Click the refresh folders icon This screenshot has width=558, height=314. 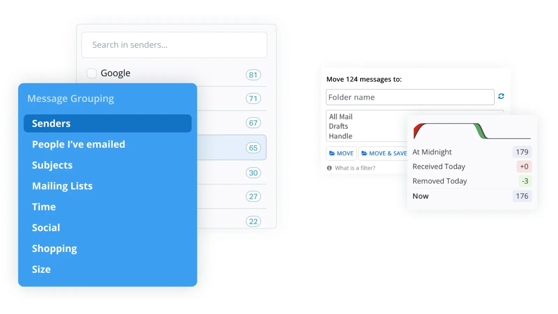(501, 96)
